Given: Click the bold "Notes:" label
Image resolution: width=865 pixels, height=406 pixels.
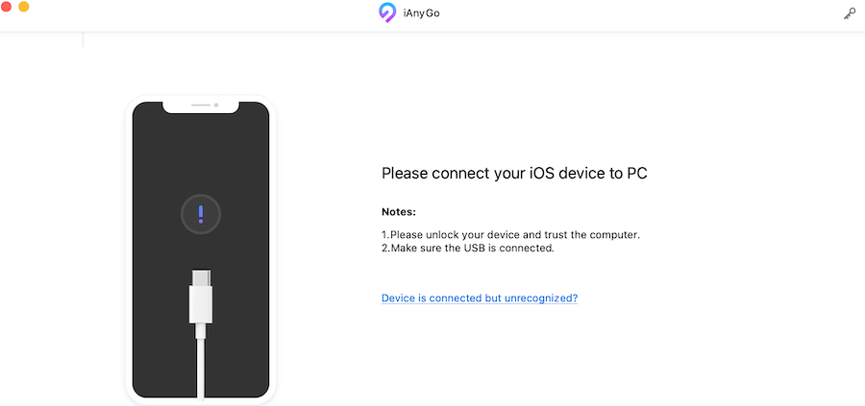Looking at the screenshot, I should pos(399,211).
